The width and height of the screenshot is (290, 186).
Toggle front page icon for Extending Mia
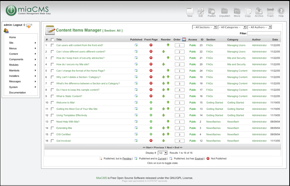click(x=151, y=128)
